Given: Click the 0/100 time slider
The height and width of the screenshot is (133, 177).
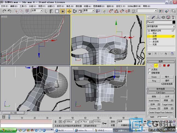Looking at the screenshot, I should point(13,113).
